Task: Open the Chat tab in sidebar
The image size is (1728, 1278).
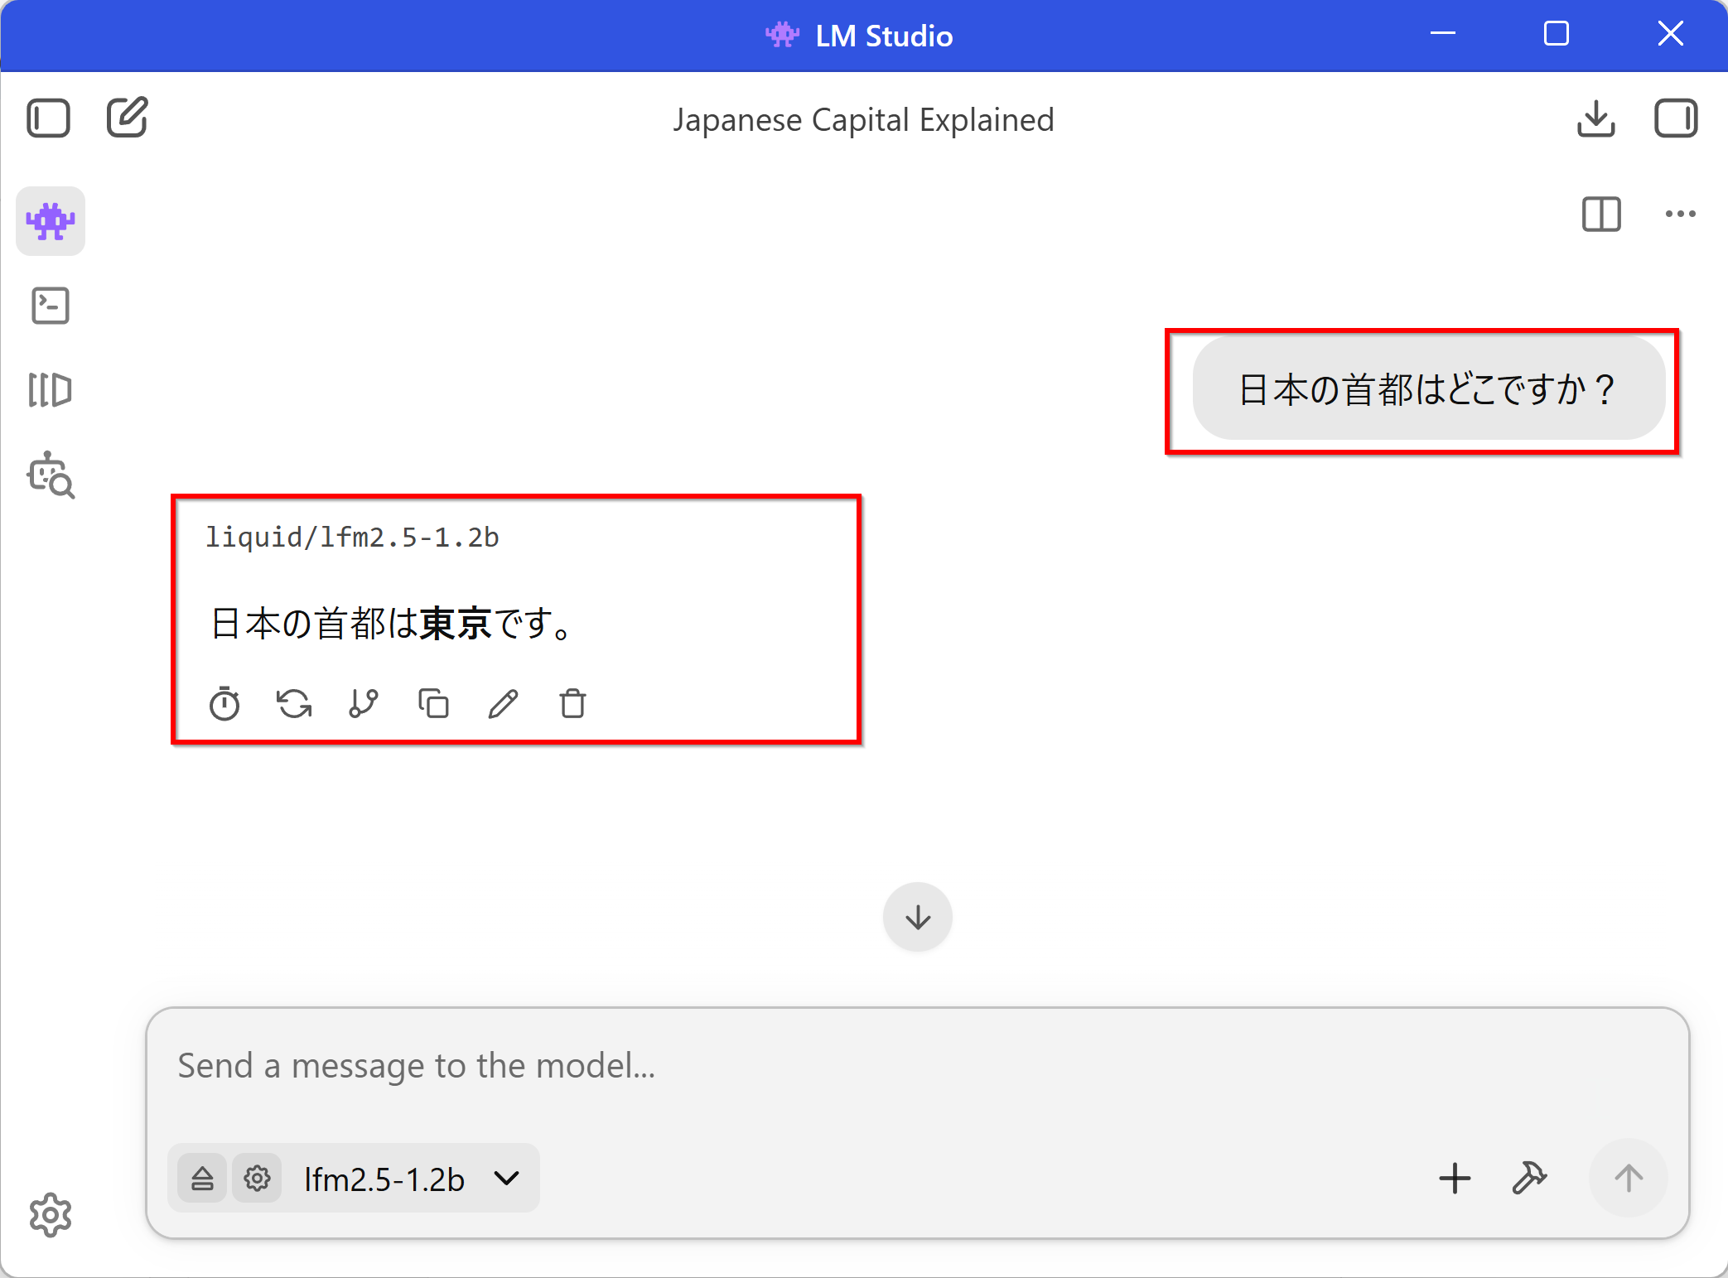Action: pos(51,221)
